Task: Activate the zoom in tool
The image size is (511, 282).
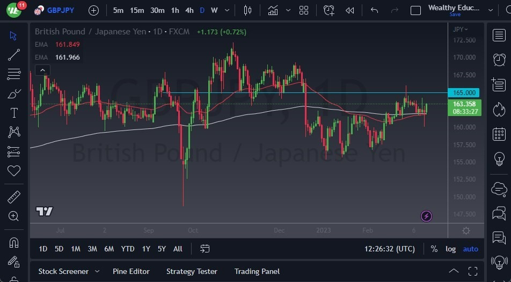Action: [14, 216]
